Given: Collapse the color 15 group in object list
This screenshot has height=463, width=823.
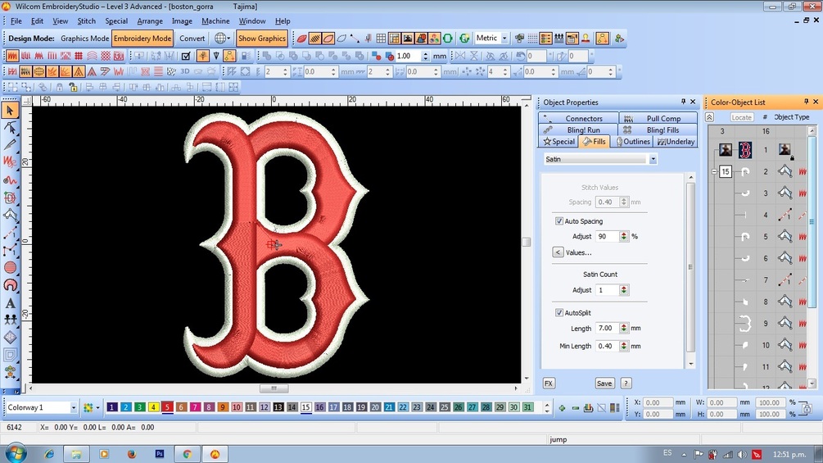Looking at the screenshot, I should pos(714,171).
